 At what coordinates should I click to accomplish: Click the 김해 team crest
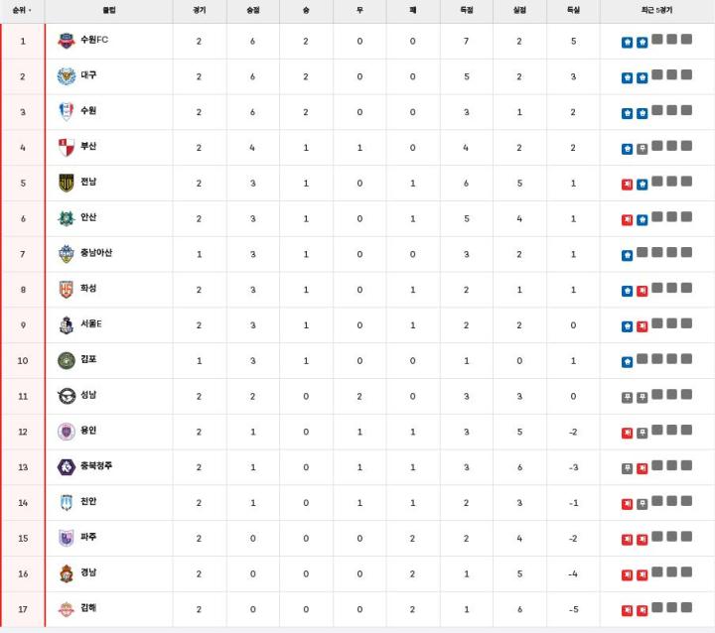tap(67, 609)
